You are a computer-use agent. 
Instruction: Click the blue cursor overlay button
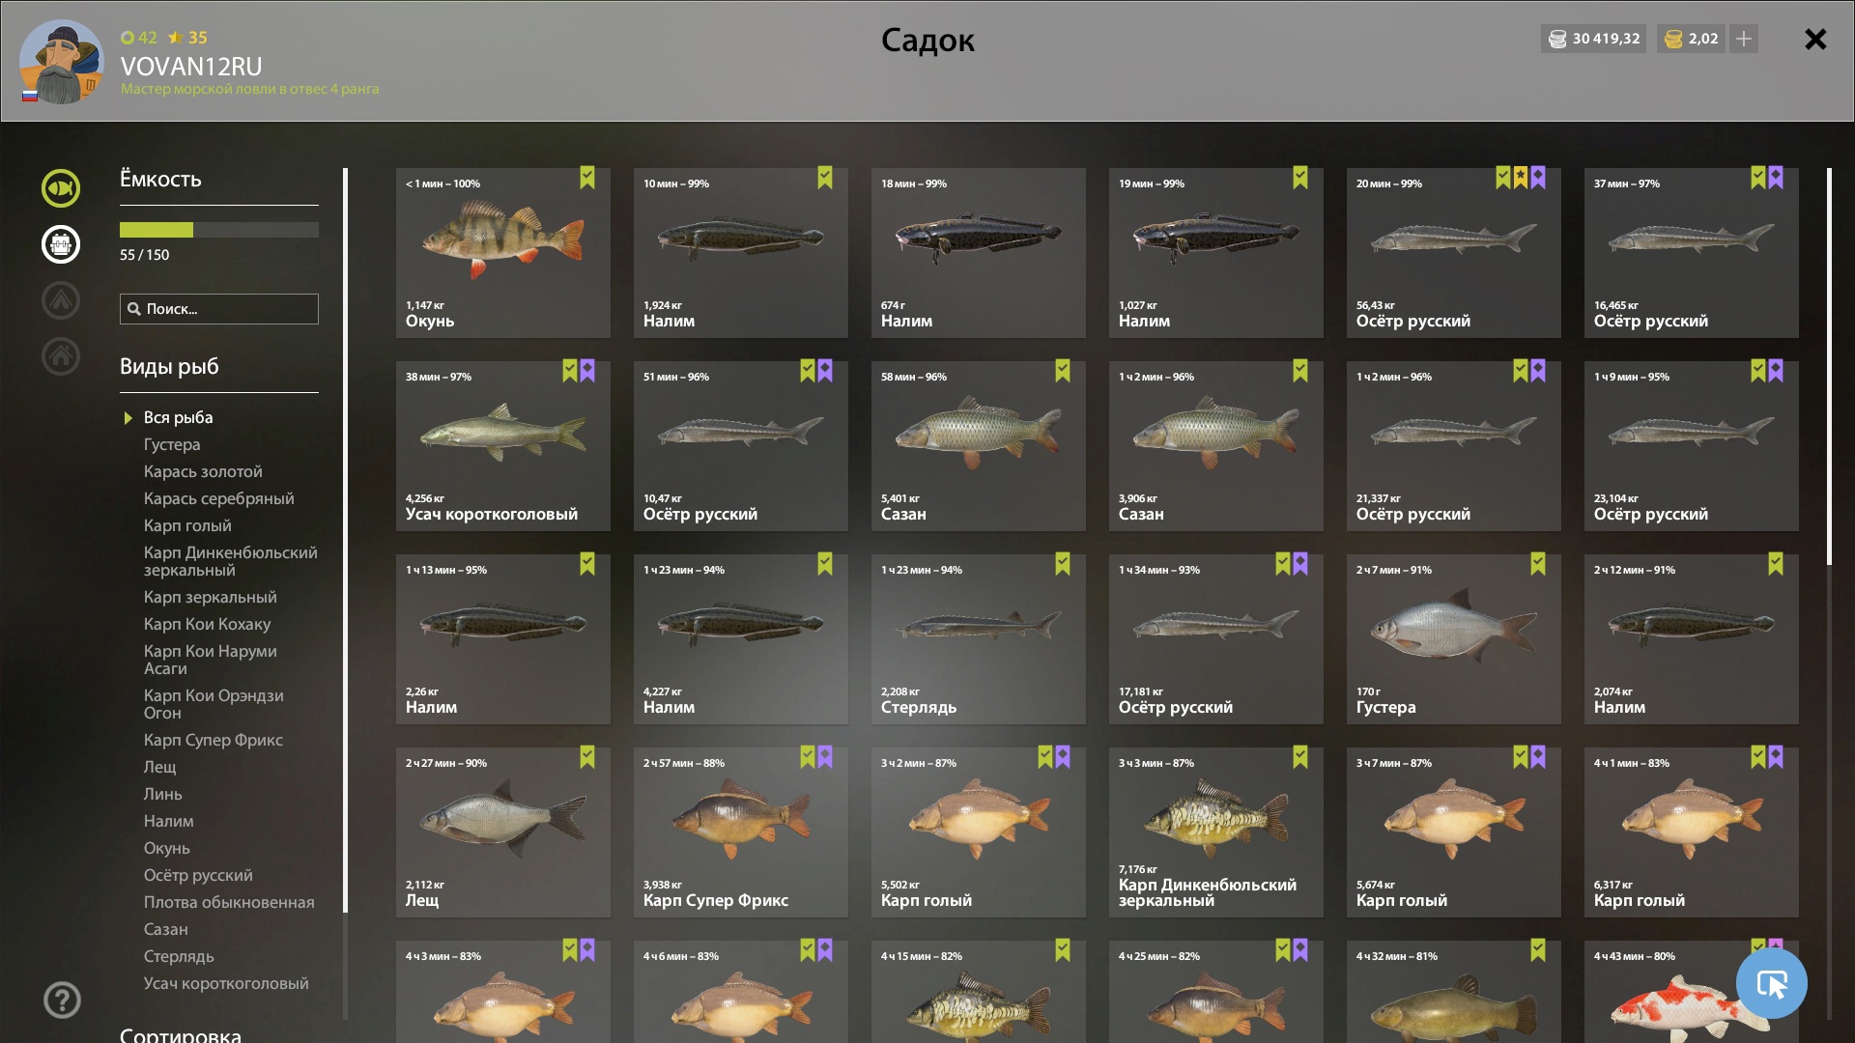1771,983
